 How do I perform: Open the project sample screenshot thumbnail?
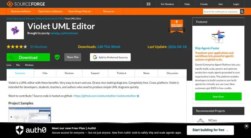30,114
